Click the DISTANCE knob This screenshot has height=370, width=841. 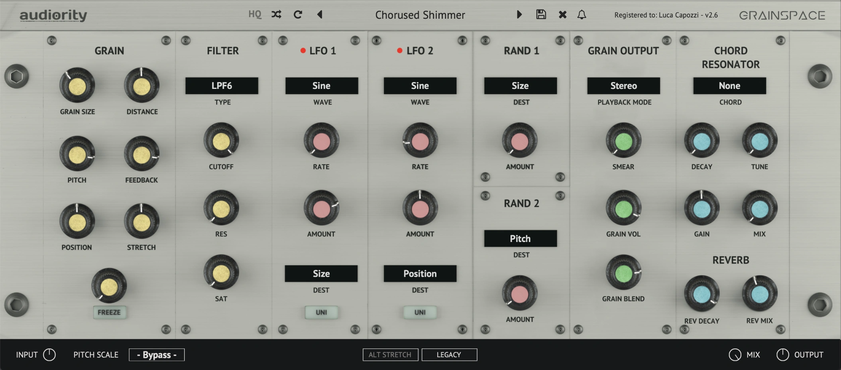click(x=142, y=85)
